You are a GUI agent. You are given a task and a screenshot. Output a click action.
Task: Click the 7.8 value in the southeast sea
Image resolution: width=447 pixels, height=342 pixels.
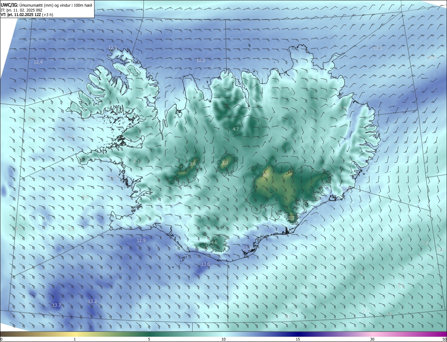(425, 243)
